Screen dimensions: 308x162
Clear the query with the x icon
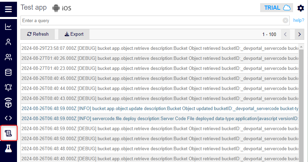(x=285, y=20)
